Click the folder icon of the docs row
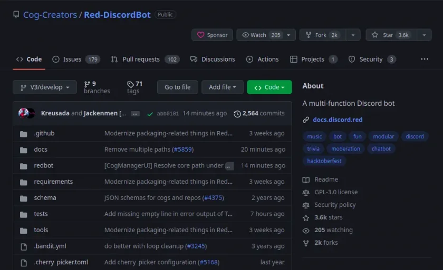This screenshot has width=443, height=270. 23,150
